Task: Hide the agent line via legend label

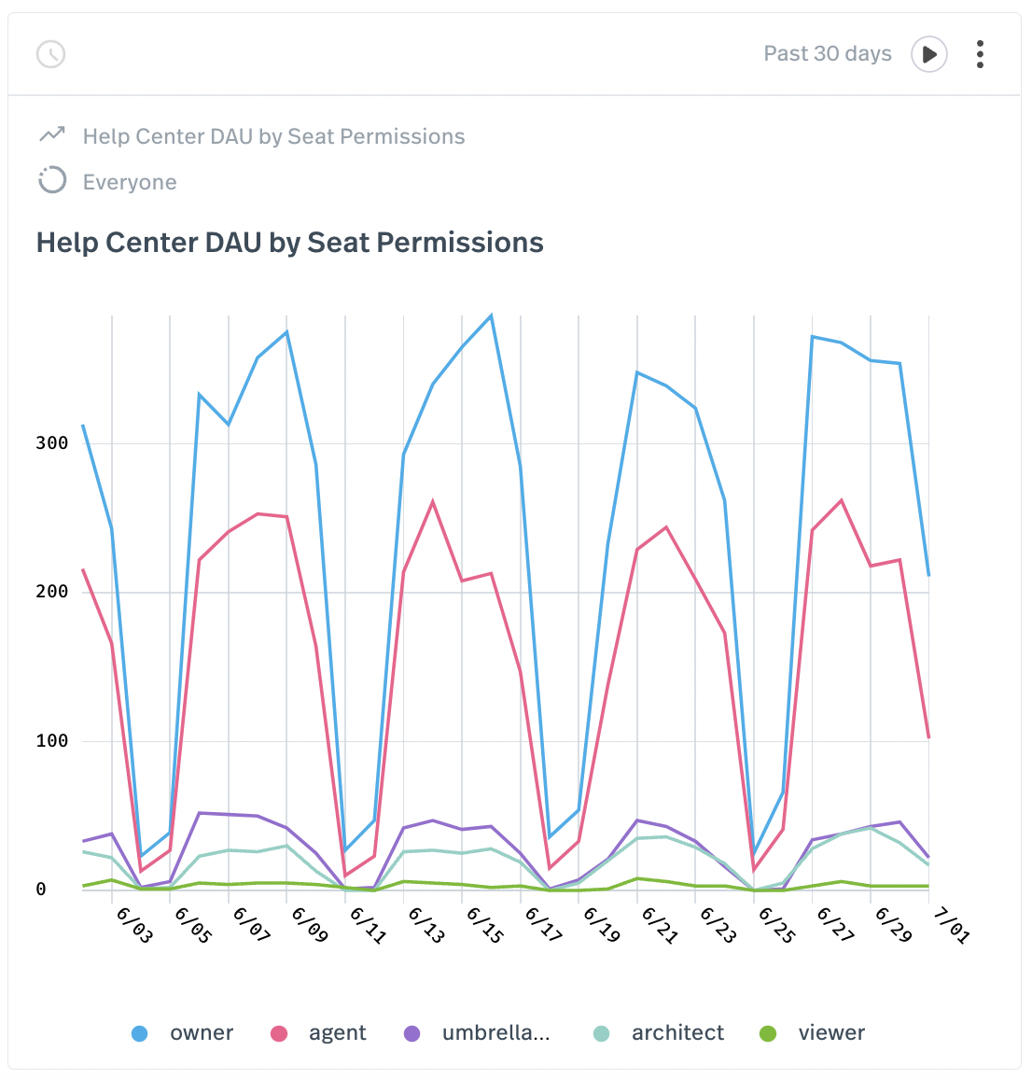Action: [x=338, y=1033]
